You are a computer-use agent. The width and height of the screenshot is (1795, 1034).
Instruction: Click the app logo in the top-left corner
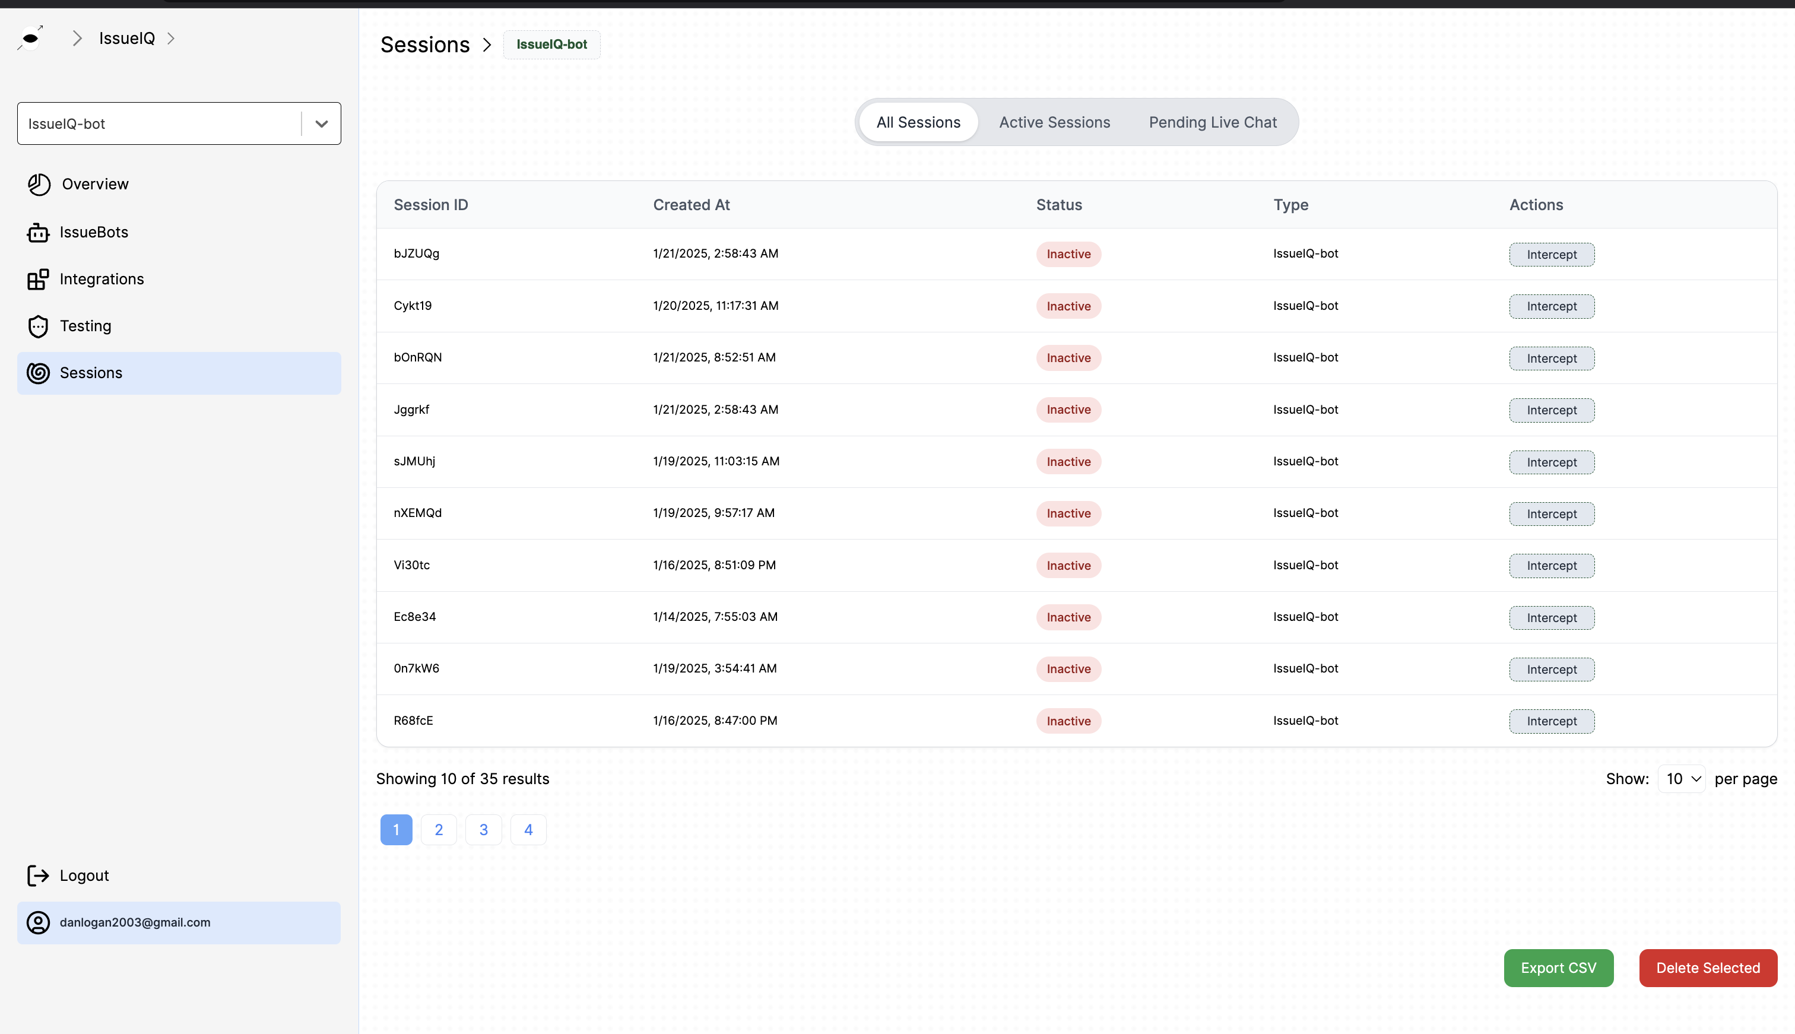tap(30, 37)
